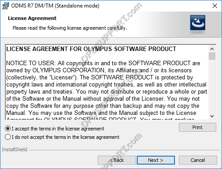Click the "I accept the terms" label text
The height and width of the screenshot is (169, 222).
58,129
